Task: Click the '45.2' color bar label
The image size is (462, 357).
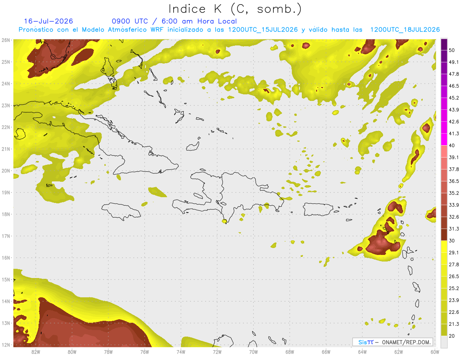Action: 454,98
